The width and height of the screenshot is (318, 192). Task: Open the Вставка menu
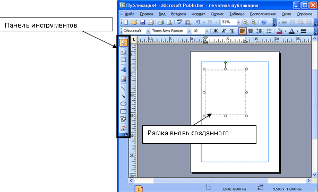(178, 14)
